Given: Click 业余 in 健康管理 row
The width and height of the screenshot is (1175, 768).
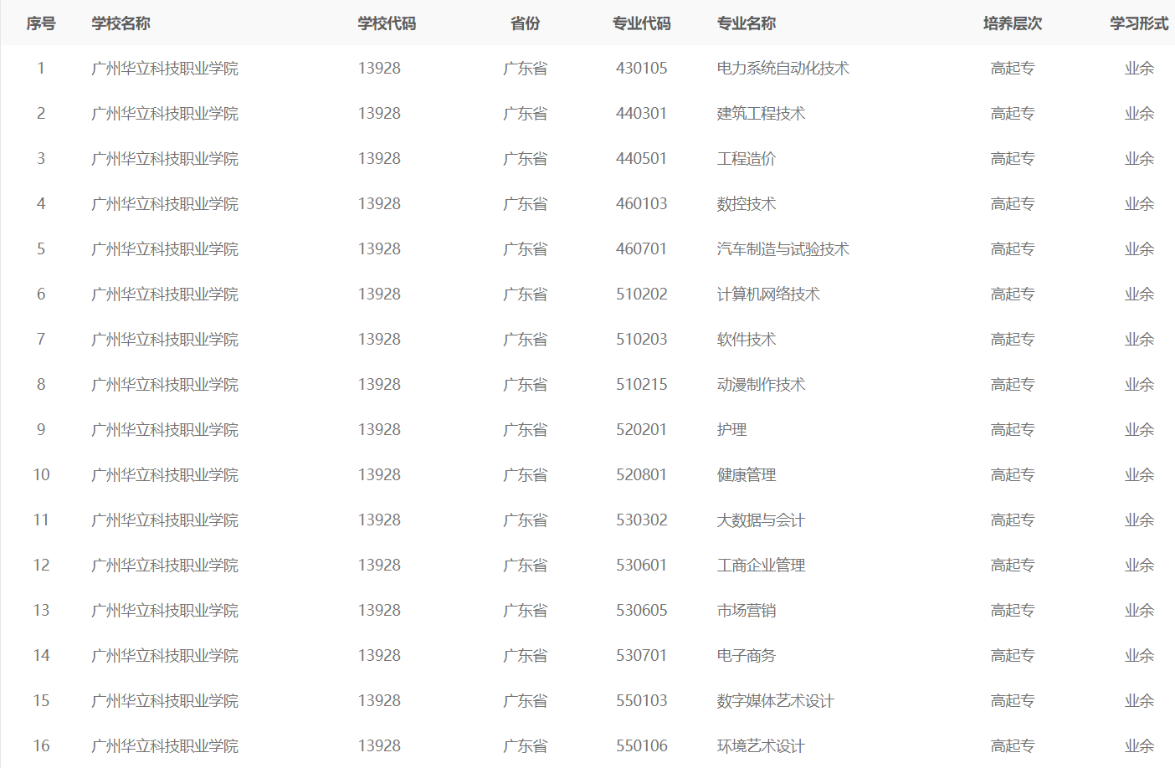Looking at the screenshot, I should pos(1139,475).
